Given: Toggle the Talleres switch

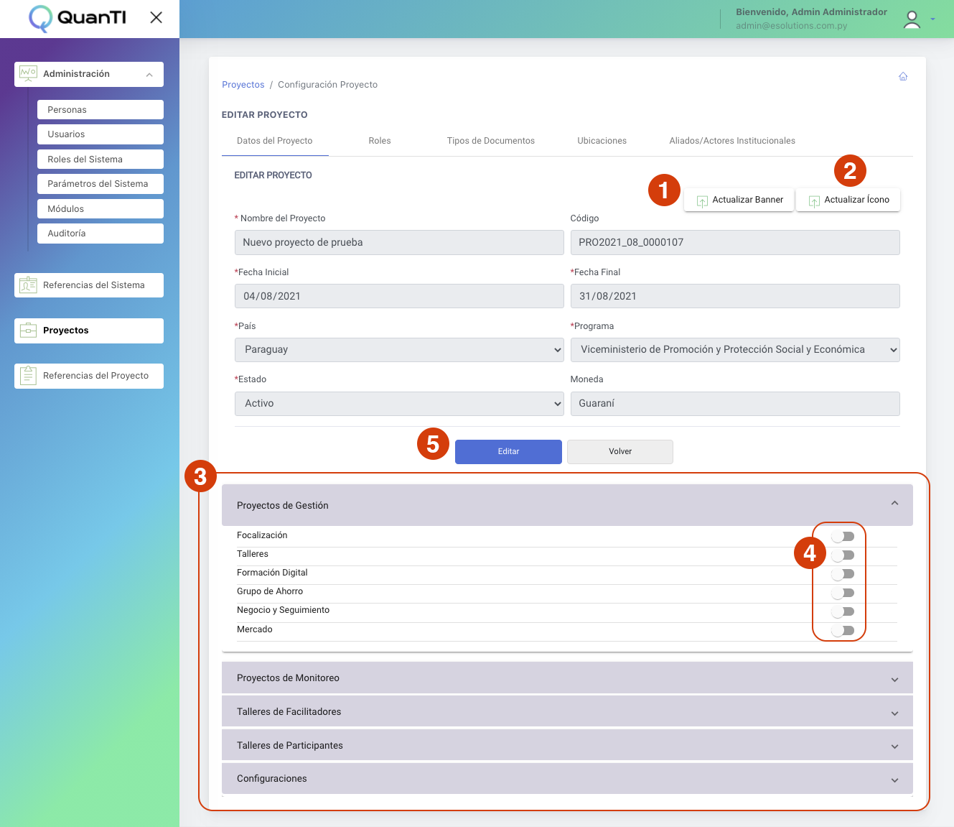Looking at the screenshot, I should [x=843, y=555].
